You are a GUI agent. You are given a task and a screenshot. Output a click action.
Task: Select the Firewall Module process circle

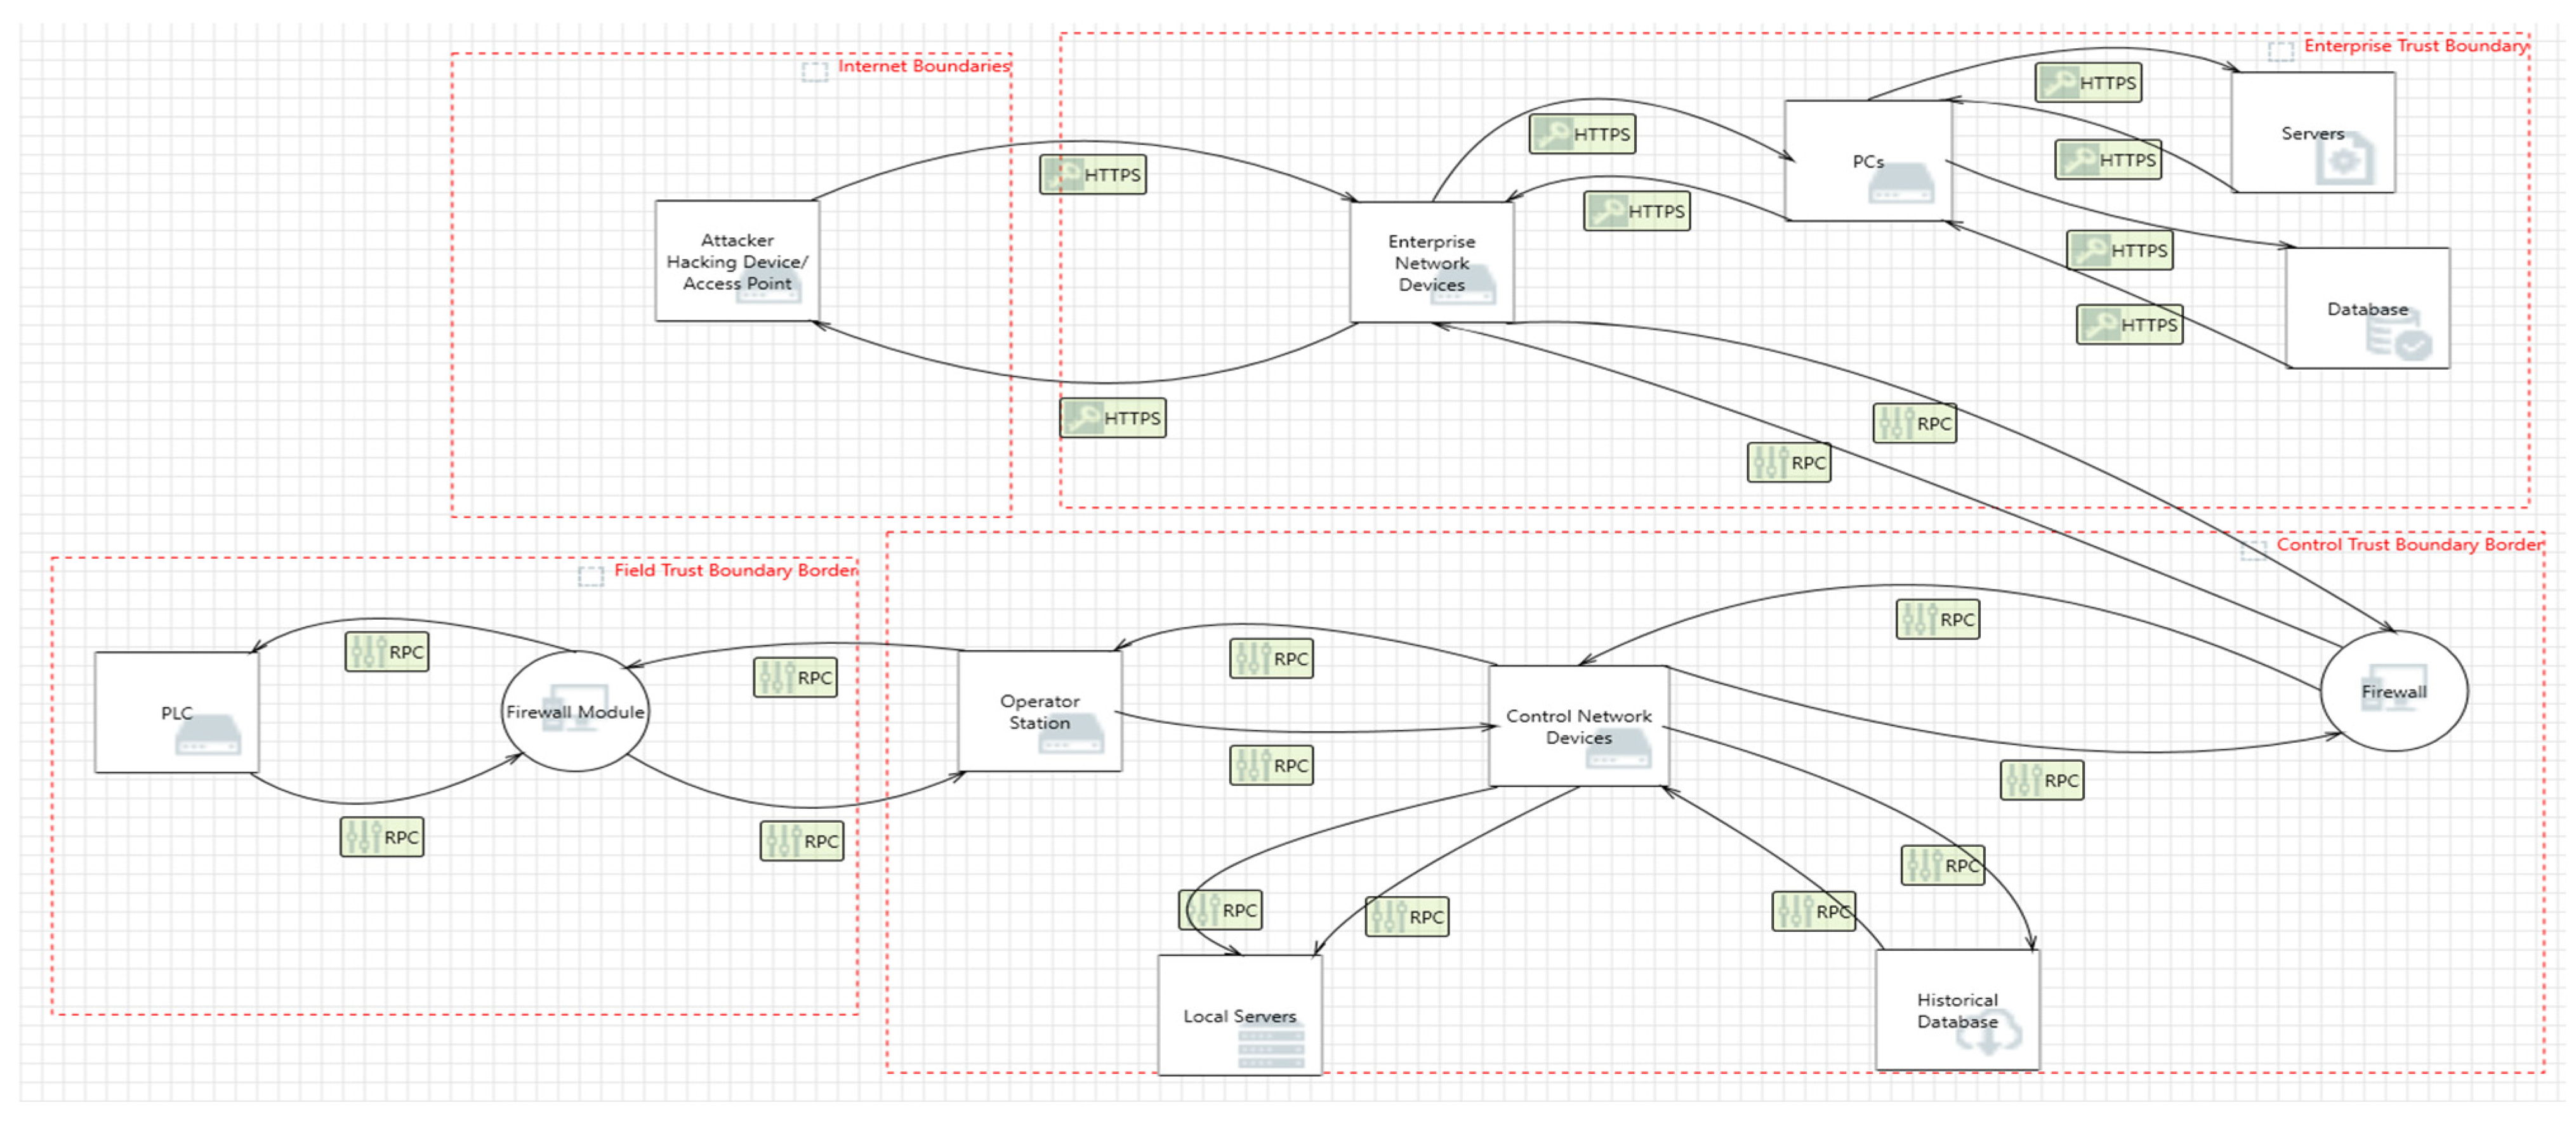point(575,711)
